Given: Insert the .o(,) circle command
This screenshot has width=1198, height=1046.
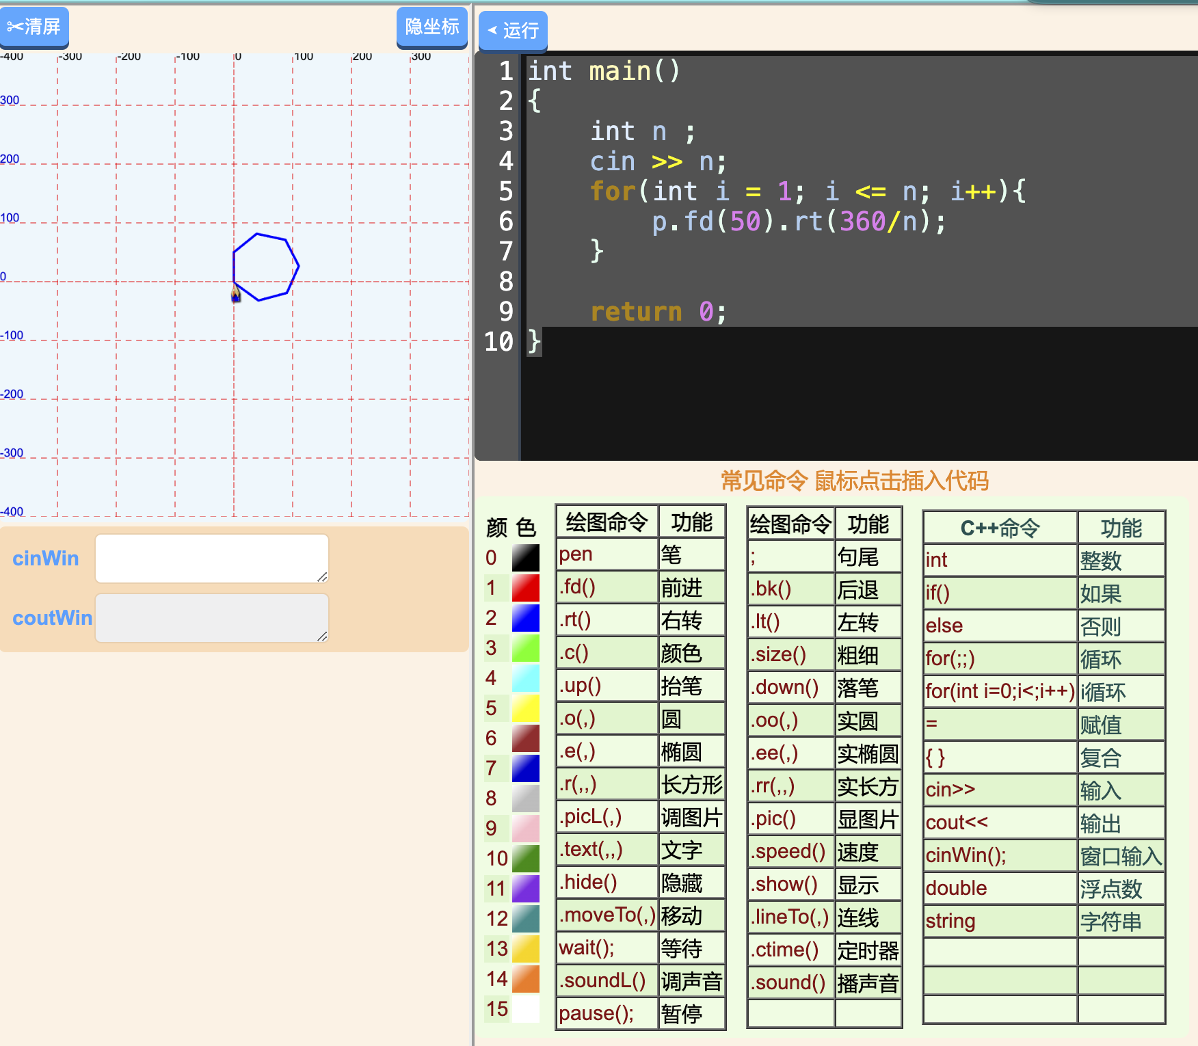Looking at the screenshot, I should (607, 719).
